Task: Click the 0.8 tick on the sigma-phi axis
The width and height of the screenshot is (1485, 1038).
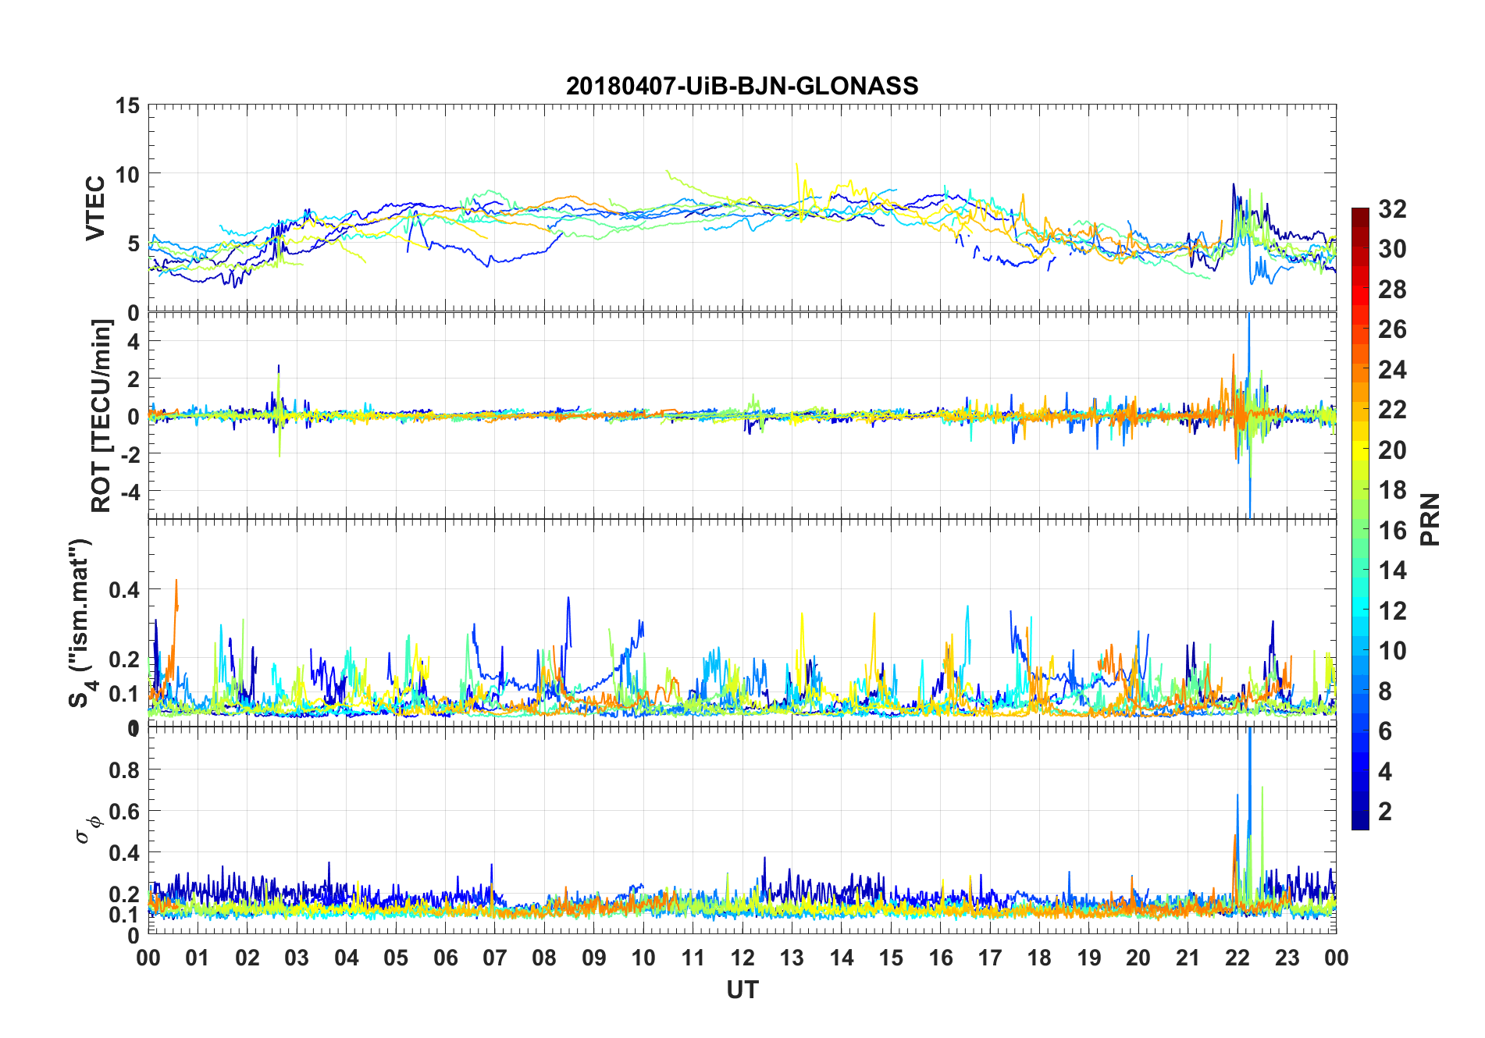Action: (x=124, y=770)
